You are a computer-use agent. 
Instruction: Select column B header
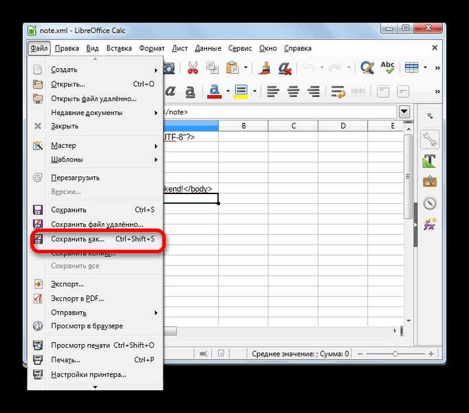coord(243,126)
